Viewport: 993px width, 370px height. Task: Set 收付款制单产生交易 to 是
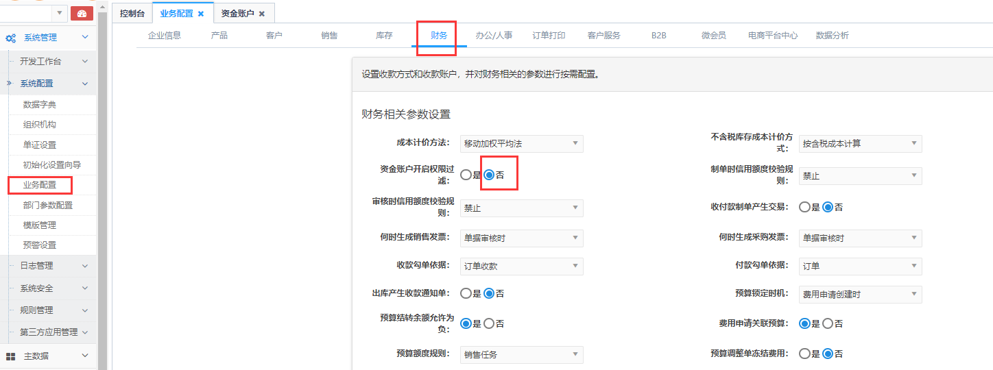[x=804, y=207]
